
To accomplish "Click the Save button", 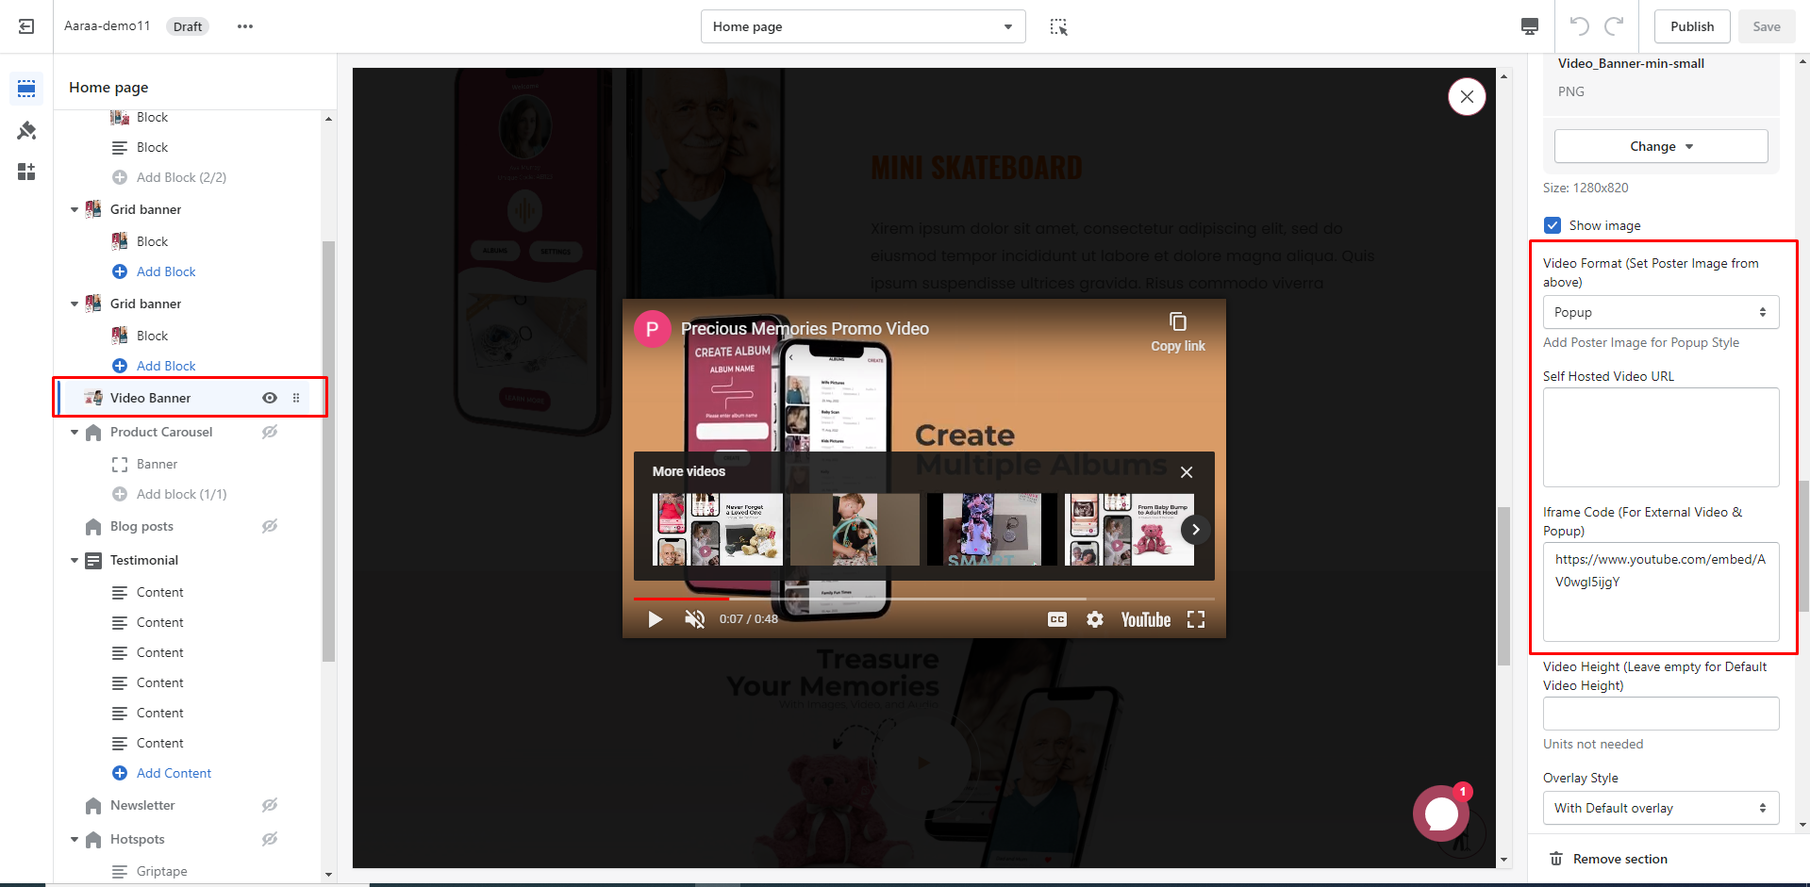I will (1767, 26).
